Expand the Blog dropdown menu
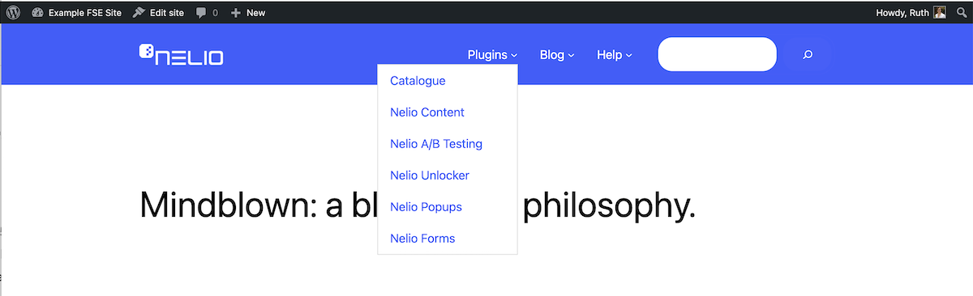This screenshot has width=973, height=296. tap(557, 55)
